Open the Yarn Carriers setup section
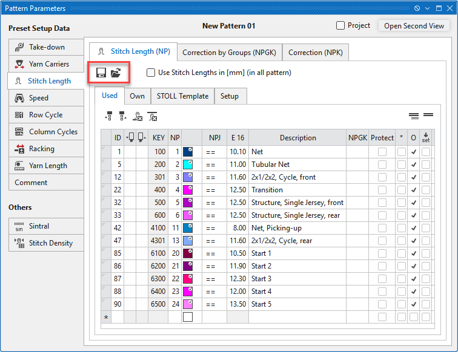458x352 pixels. click(46, 64)
